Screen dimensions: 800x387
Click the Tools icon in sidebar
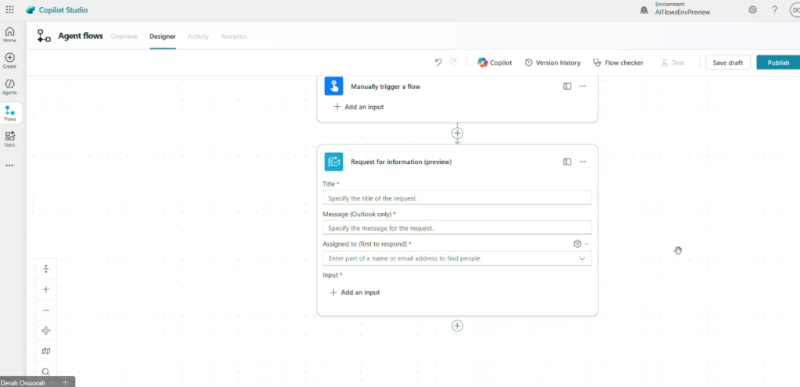tap(10, 138)
